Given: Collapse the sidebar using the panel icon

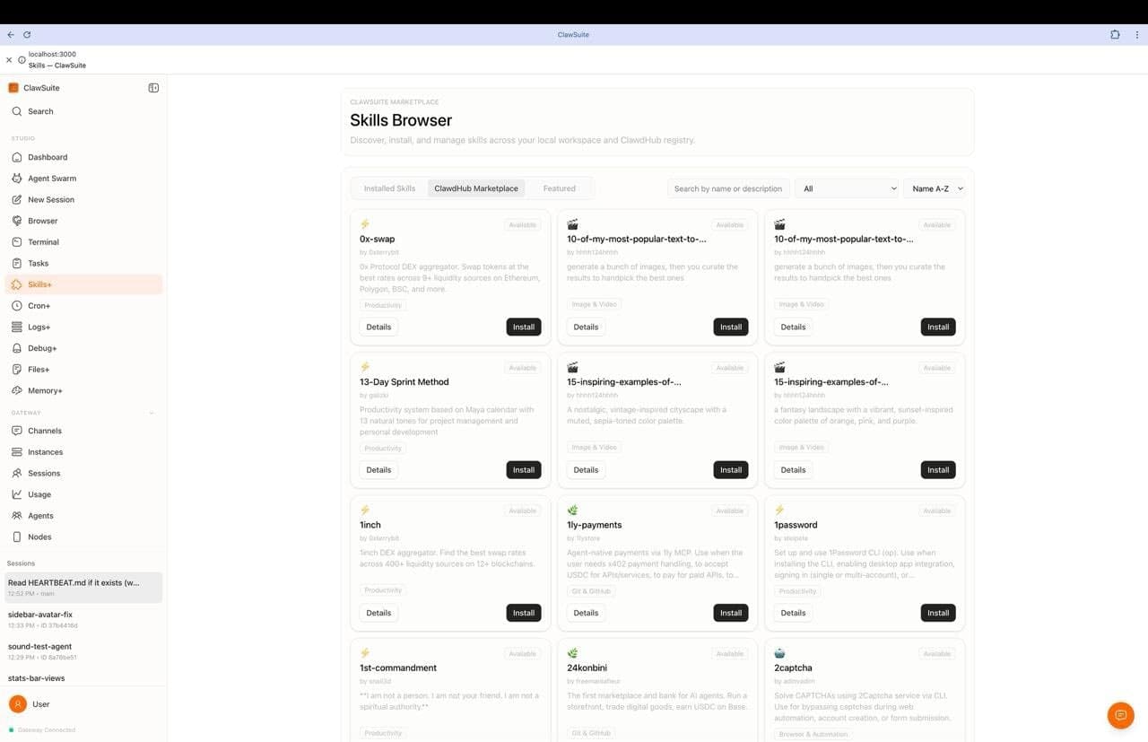Looking at the screenshot, I should point(153,87).
